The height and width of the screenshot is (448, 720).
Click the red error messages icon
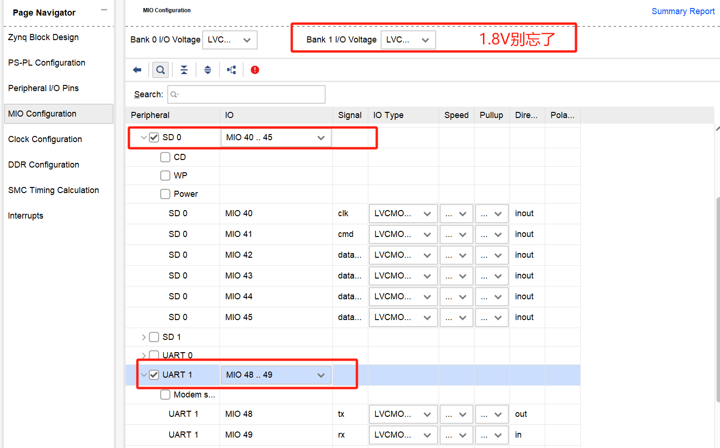[254, 69]
